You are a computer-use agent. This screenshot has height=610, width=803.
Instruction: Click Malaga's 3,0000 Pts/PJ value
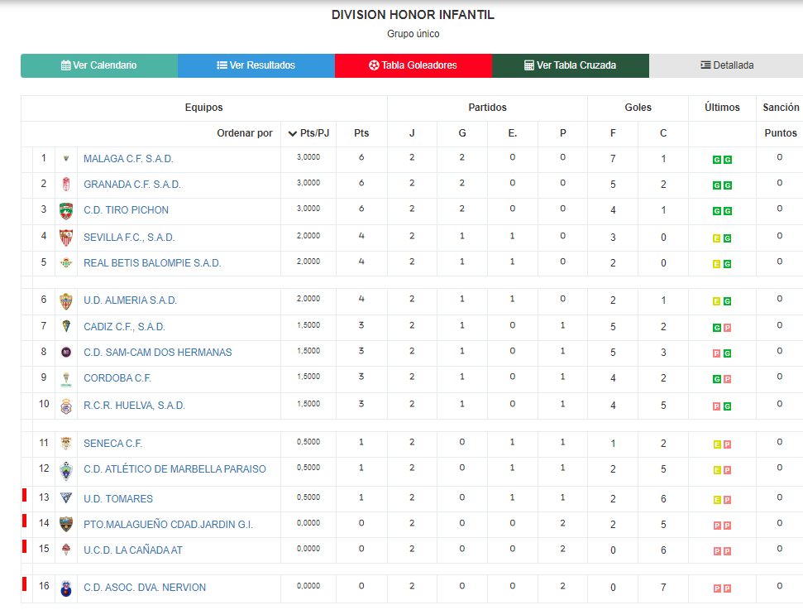(308, 157)
